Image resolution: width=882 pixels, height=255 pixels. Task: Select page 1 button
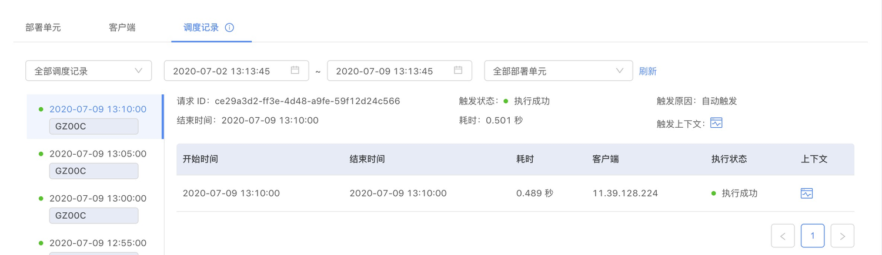coord(813,236)
